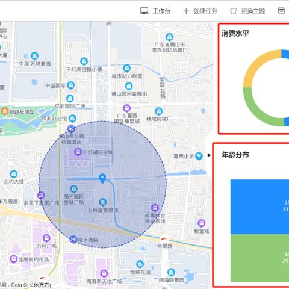Select the 万科金色领域 map marker
Viewport: 289px width, 289px height.
click(103, 202)
